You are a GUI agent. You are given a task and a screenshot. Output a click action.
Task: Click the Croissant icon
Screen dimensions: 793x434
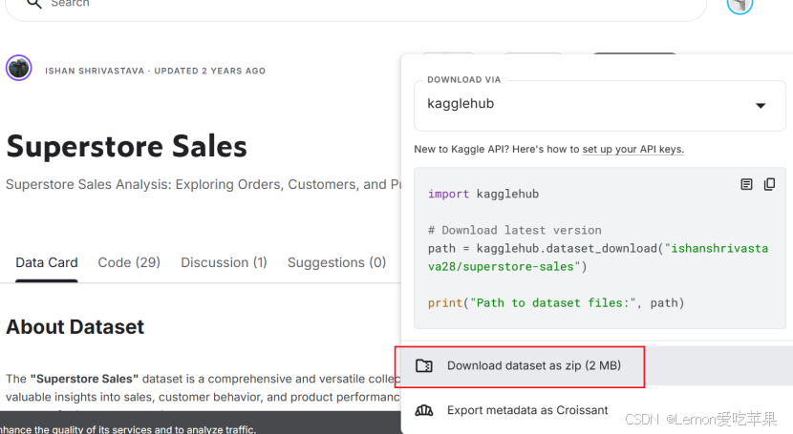pyautogui.click(x=424, y=411)
